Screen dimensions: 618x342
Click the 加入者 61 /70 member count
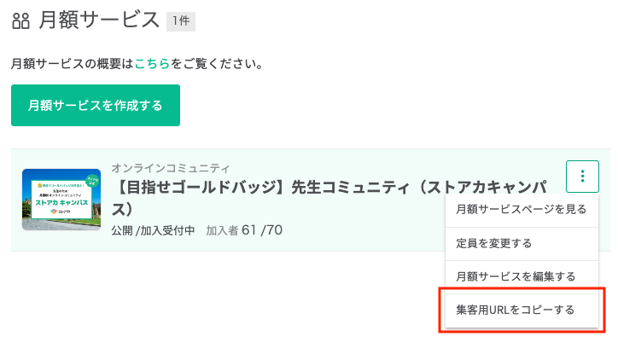point(244,230)
